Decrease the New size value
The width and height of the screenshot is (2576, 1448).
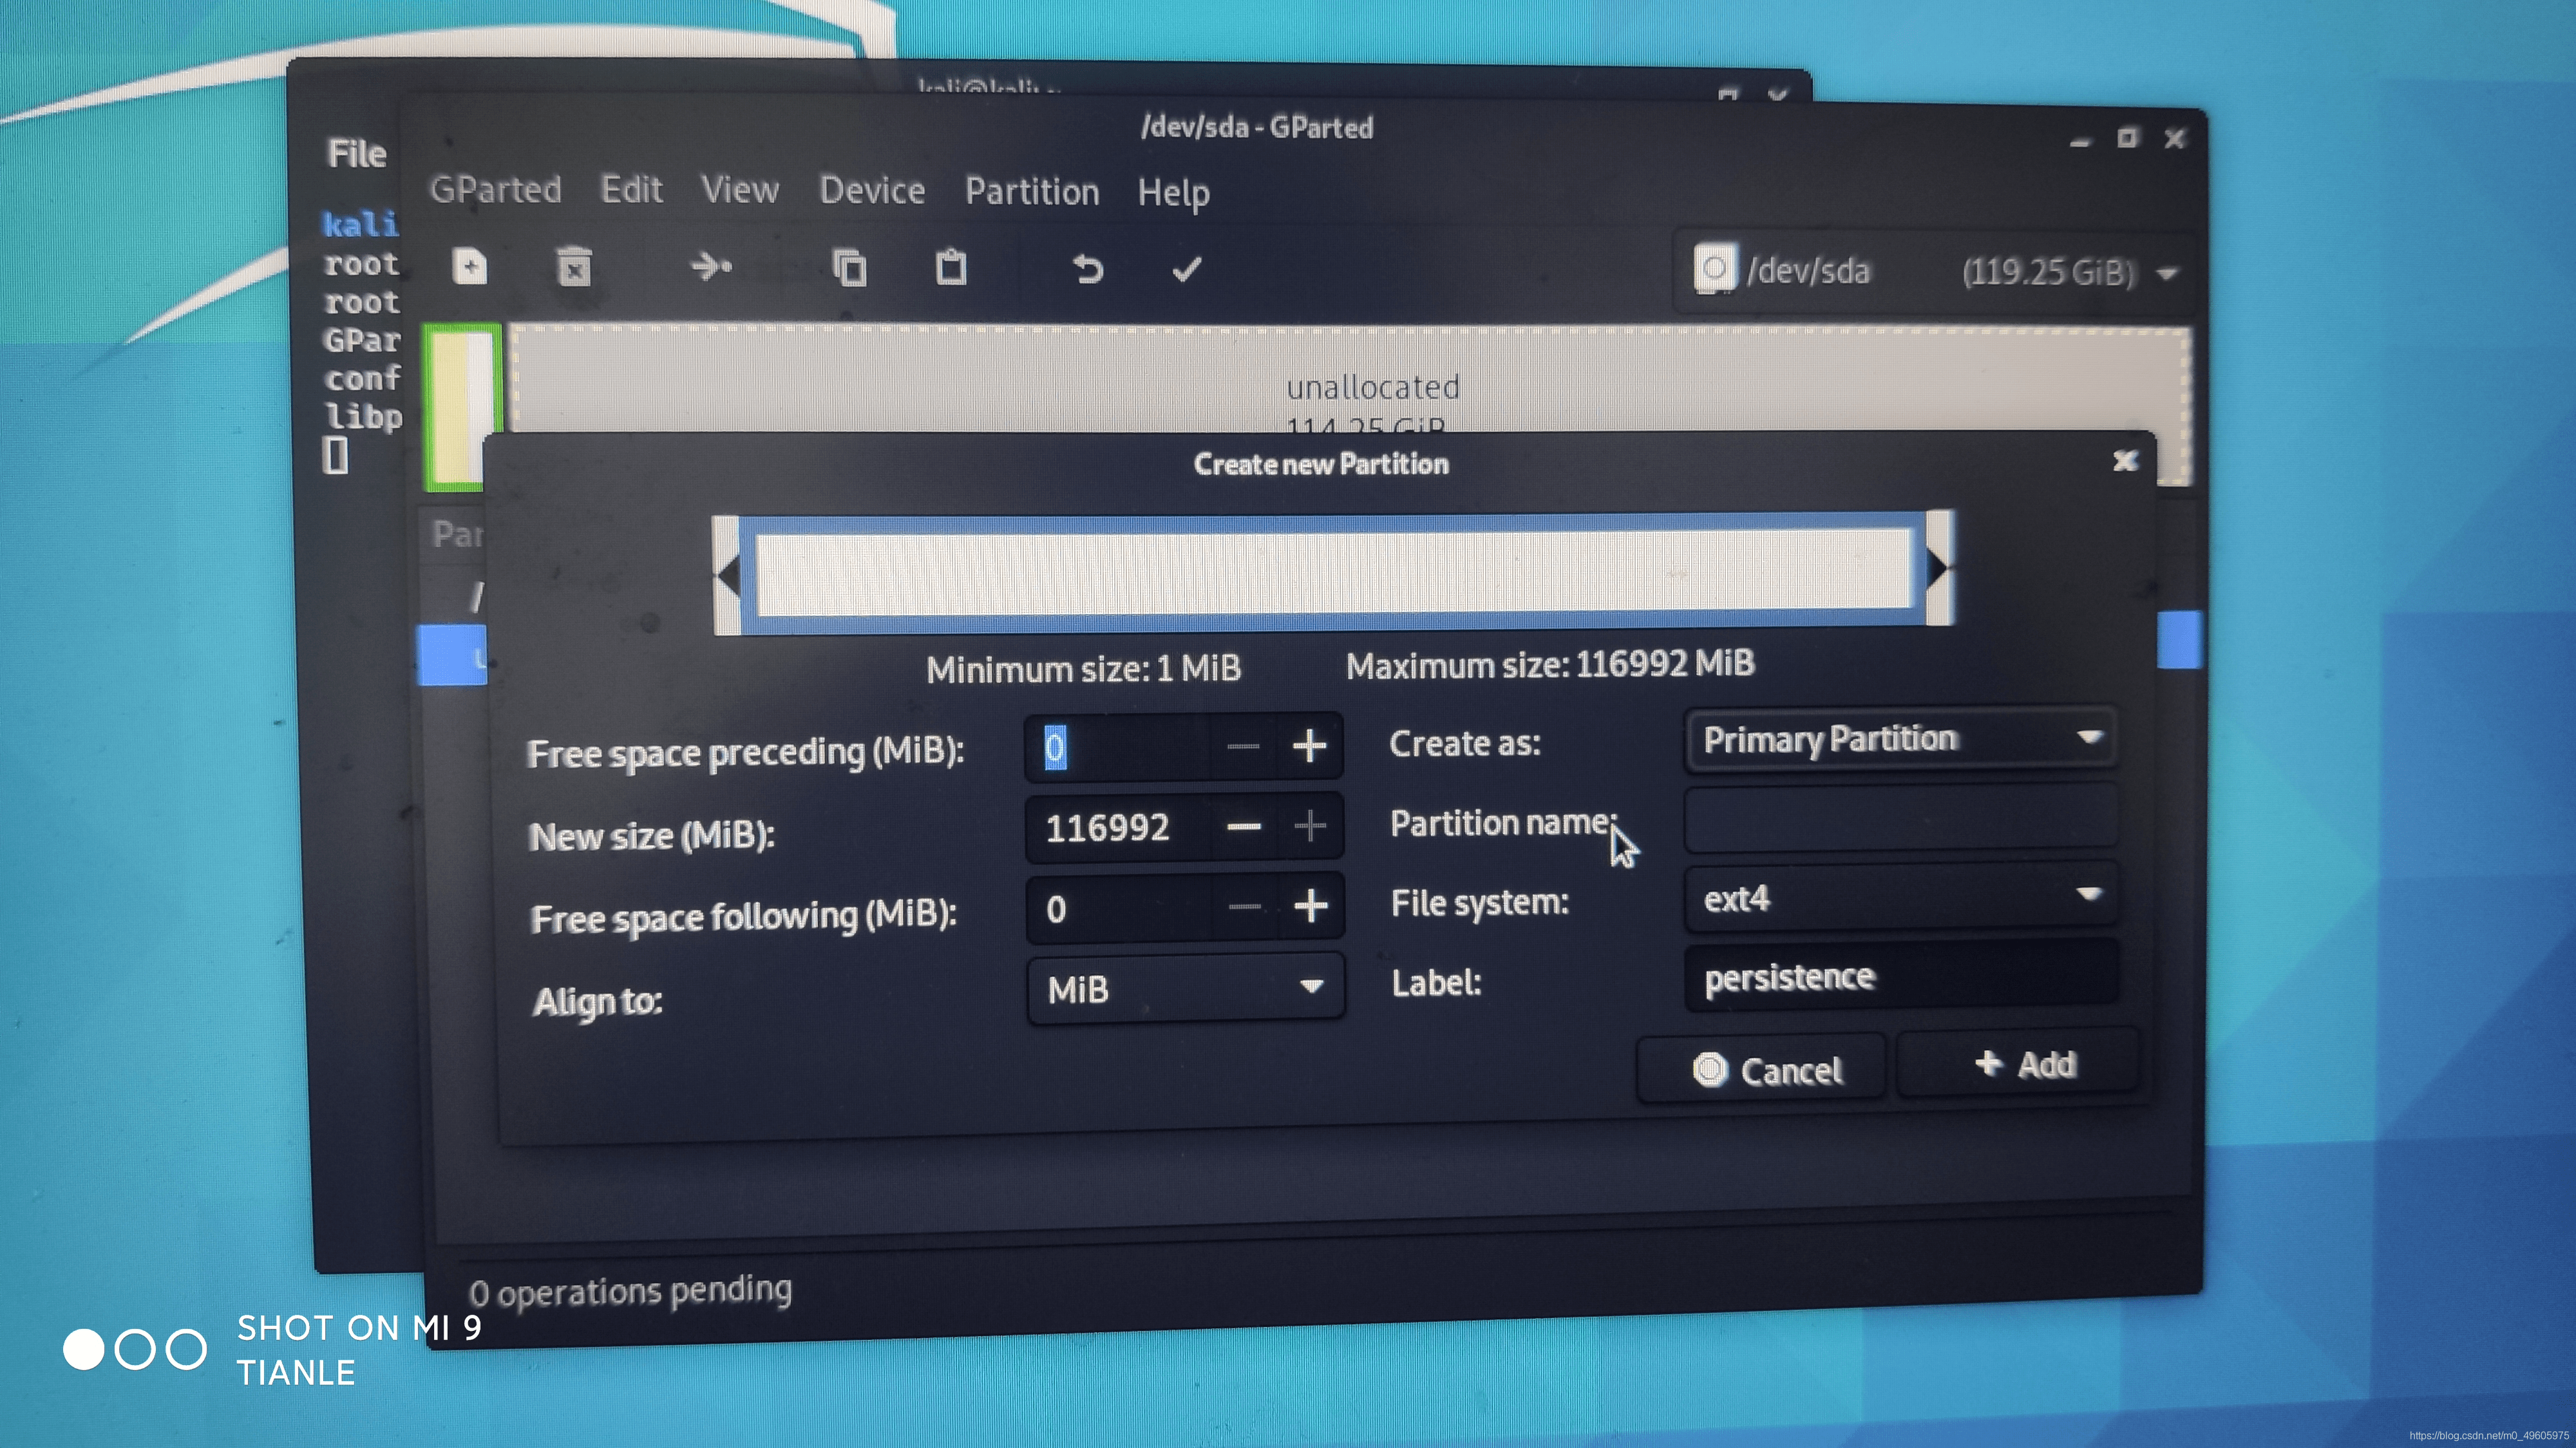1244,826
